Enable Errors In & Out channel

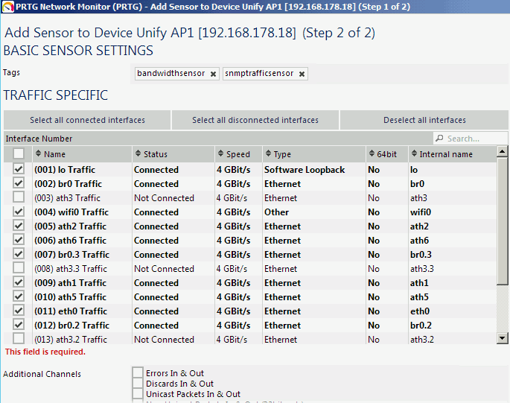[x=138, y=372]
